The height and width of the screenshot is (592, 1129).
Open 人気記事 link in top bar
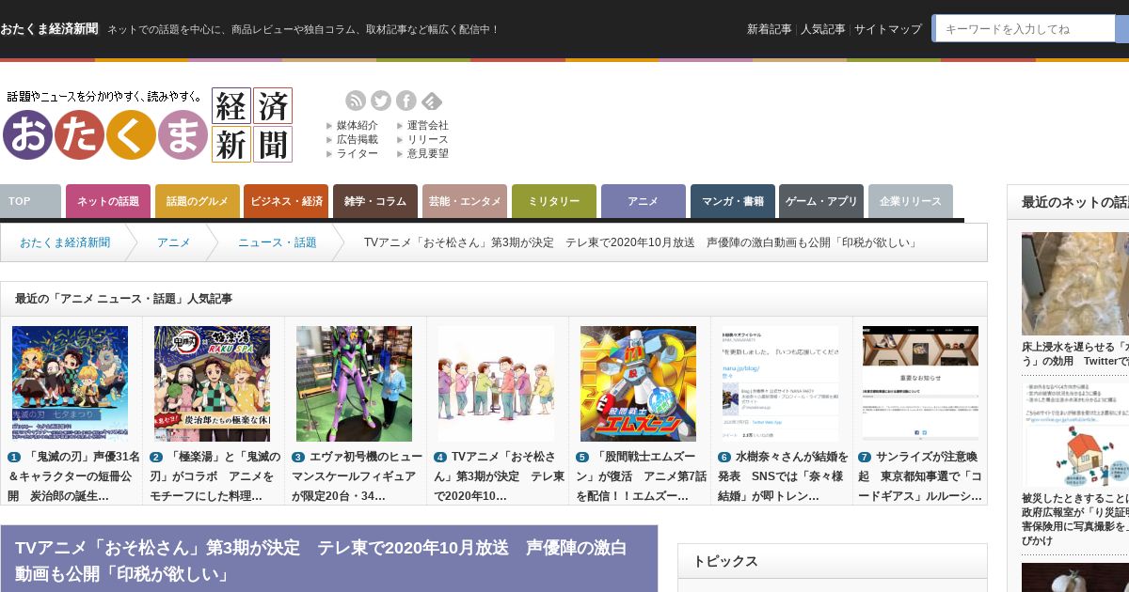tap(823, 29)
